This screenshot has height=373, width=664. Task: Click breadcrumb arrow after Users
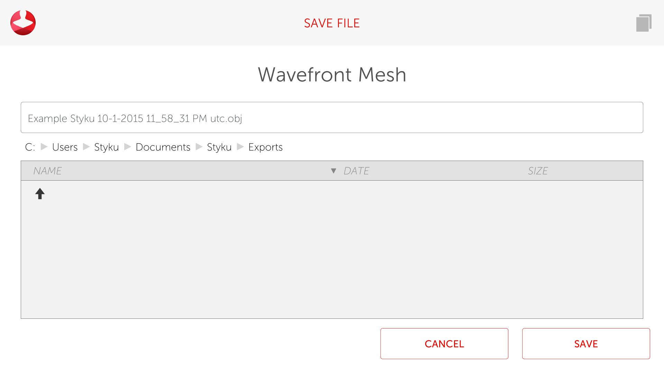(86, 147)
